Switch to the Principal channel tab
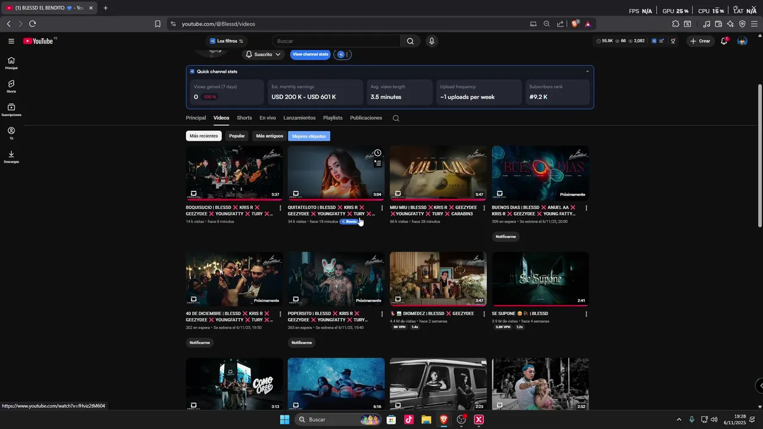The width and height of the screenshot is (763, 429). click(x=196, y=118)
